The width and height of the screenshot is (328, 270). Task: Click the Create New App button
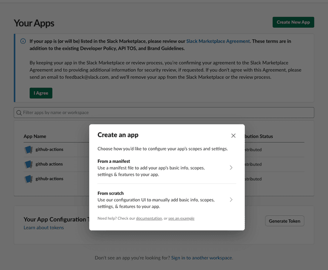point(293,22)
